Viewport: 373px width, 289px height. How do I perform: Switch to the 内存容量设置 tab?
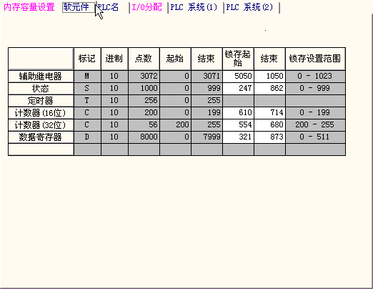29,7
